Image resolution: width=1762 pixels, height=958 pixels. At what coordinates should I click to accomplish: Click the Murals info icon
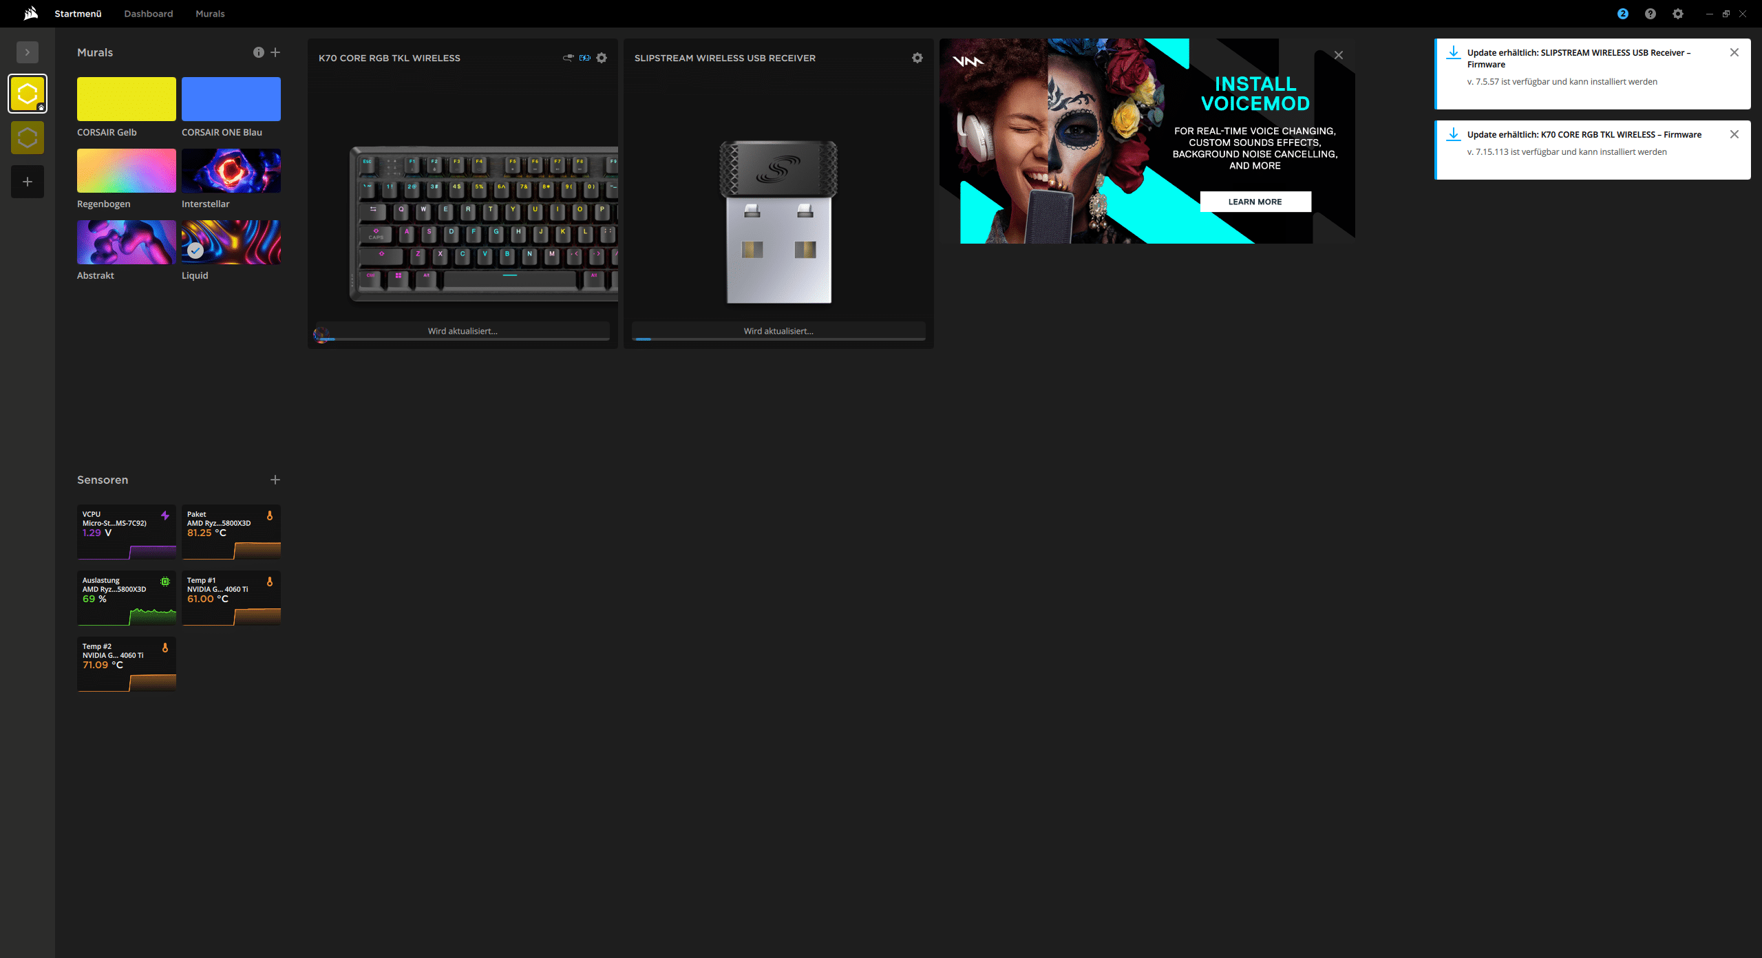click(258, 52)
